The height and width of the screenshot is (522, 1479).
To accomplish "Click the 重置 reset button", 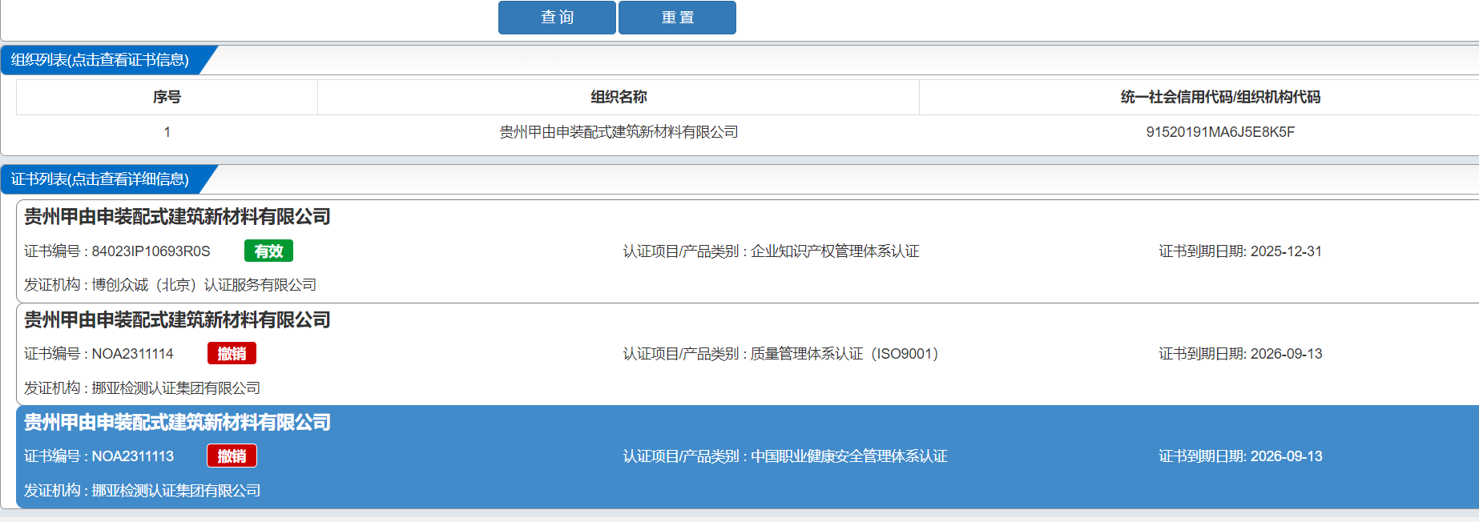I will 677,18.
